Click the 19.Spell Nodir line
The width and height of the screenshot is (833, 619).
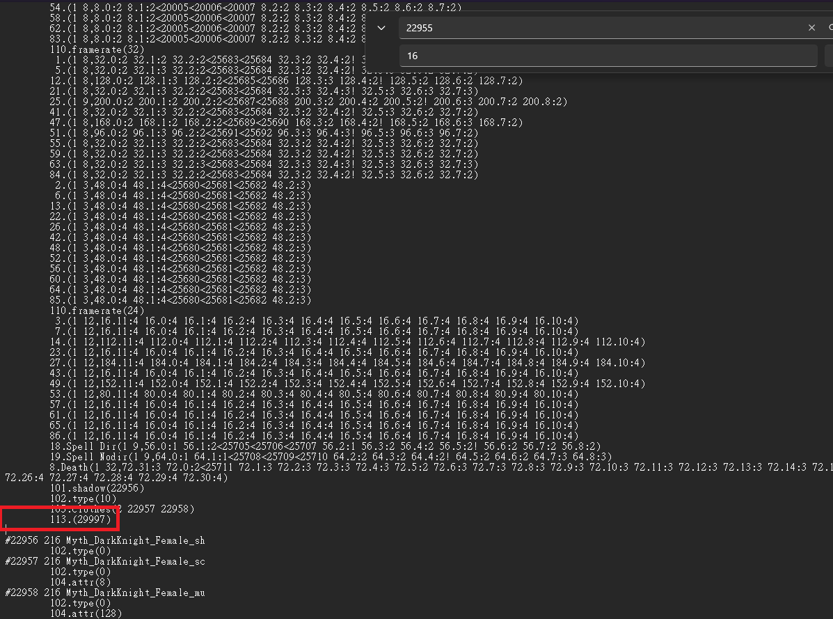331,456
